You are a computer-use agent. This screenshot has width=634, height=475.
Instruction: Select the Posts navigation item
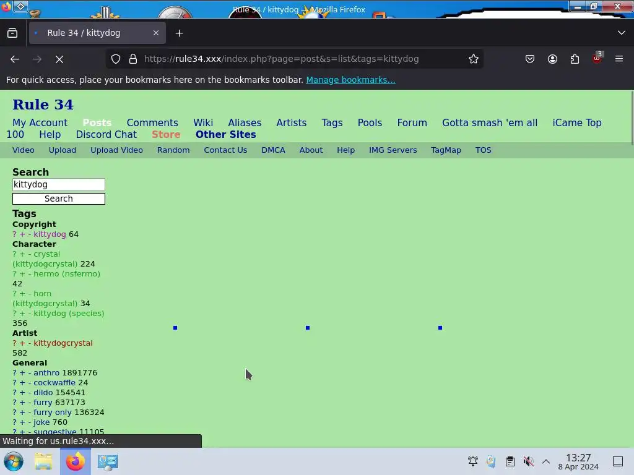pos(97,122)
